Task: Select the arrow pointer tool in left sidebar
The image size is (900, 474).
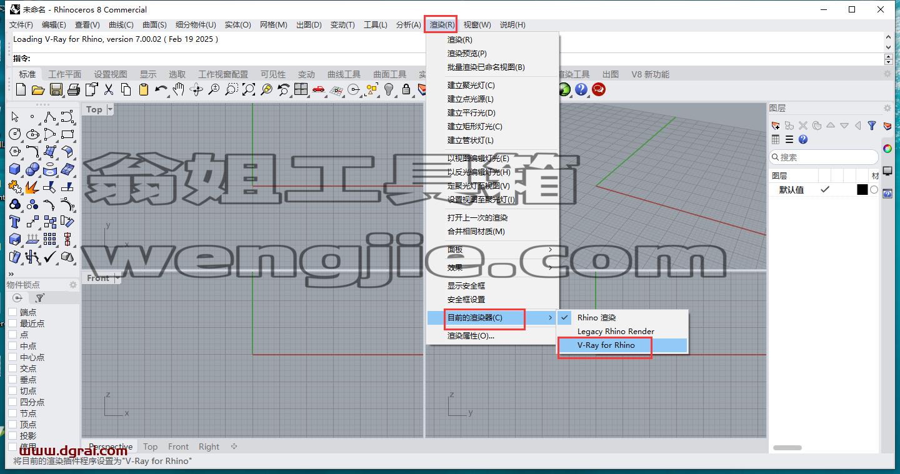Action: 15,117
